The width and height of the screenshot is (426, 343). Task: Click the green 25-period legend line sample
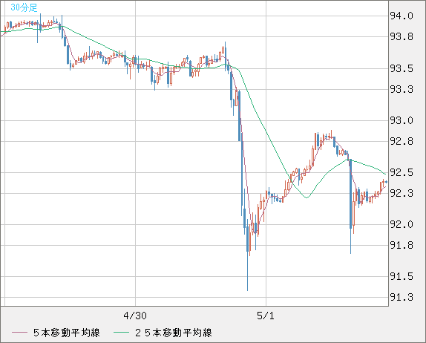pyautogui.click(x=121, y=333)
